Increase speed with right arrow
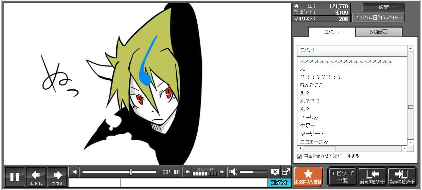Screen dimensions: 422x190 click(x=222, y=172)
